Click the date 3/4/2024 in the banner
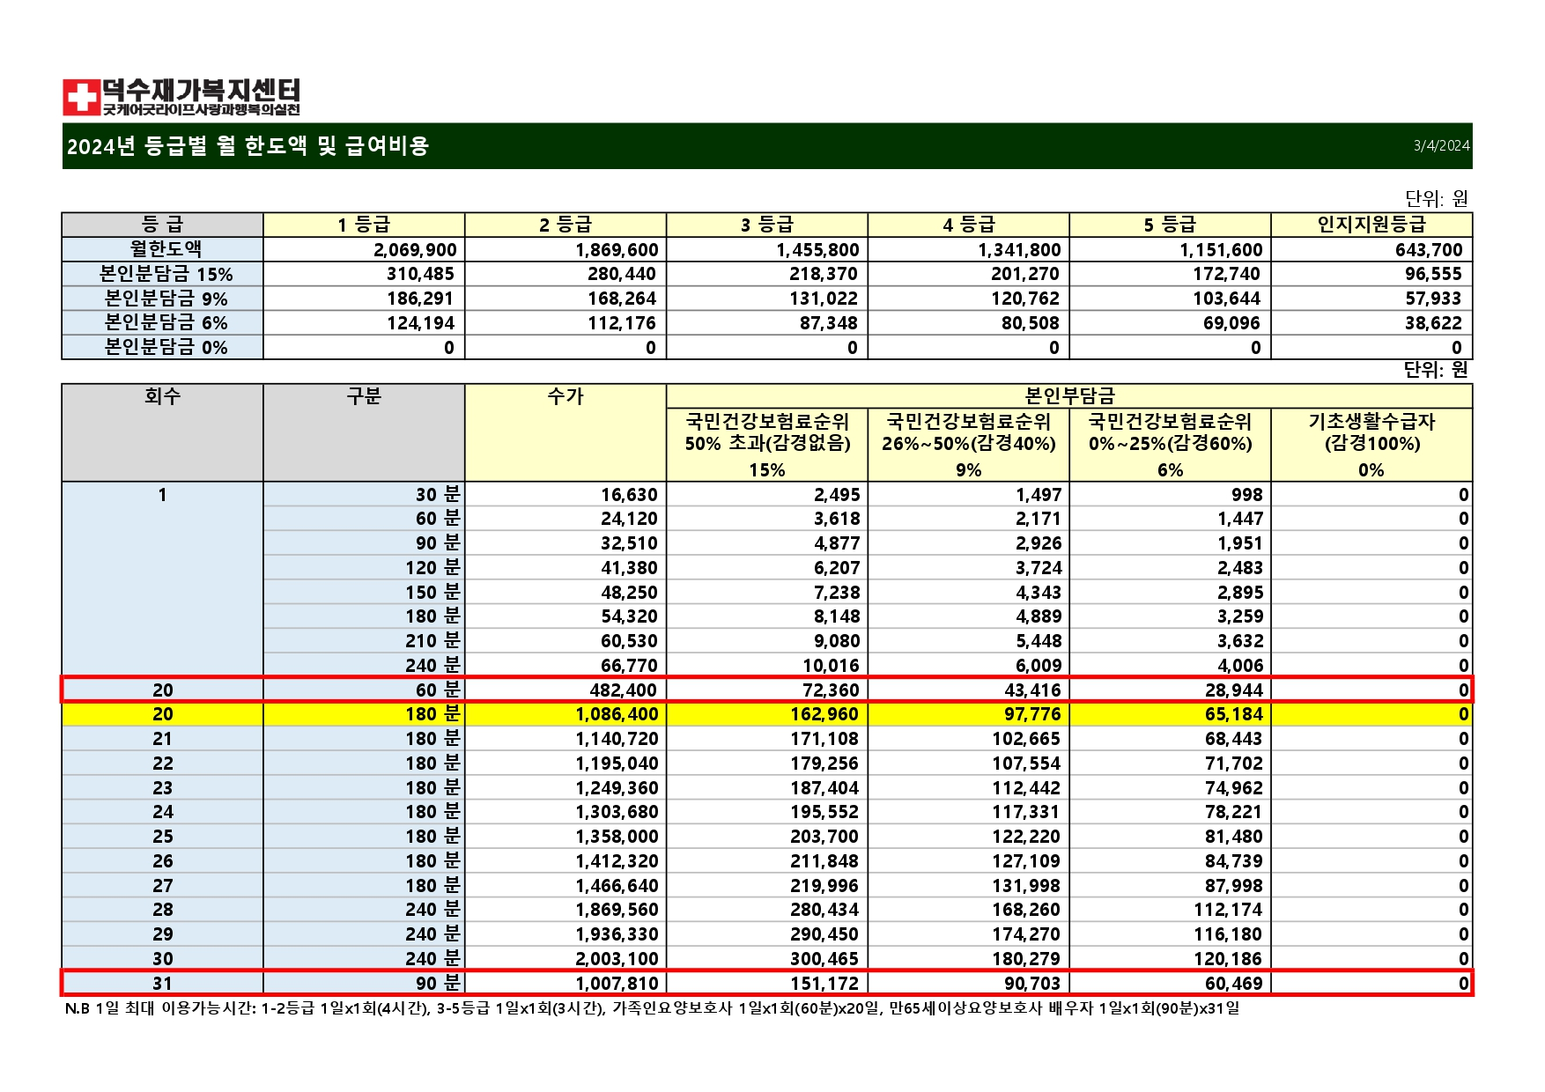Viewport: 1545px width, 1092px height. [1441, 146]
